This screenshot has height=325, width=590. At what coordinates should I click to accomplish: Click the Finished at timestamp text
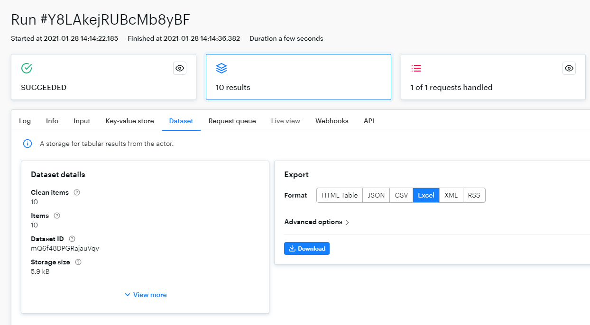click(184, 38)
